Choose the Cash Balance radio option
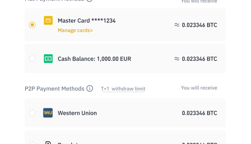251x144 pixels. (32, 59)
